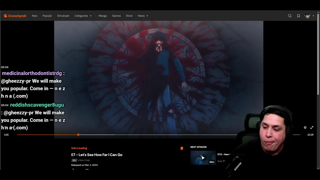Image resolution: width=320 pixels, height=180 pixels.
Task: Click the 16+ rating badge
Action: pos(74,160)
